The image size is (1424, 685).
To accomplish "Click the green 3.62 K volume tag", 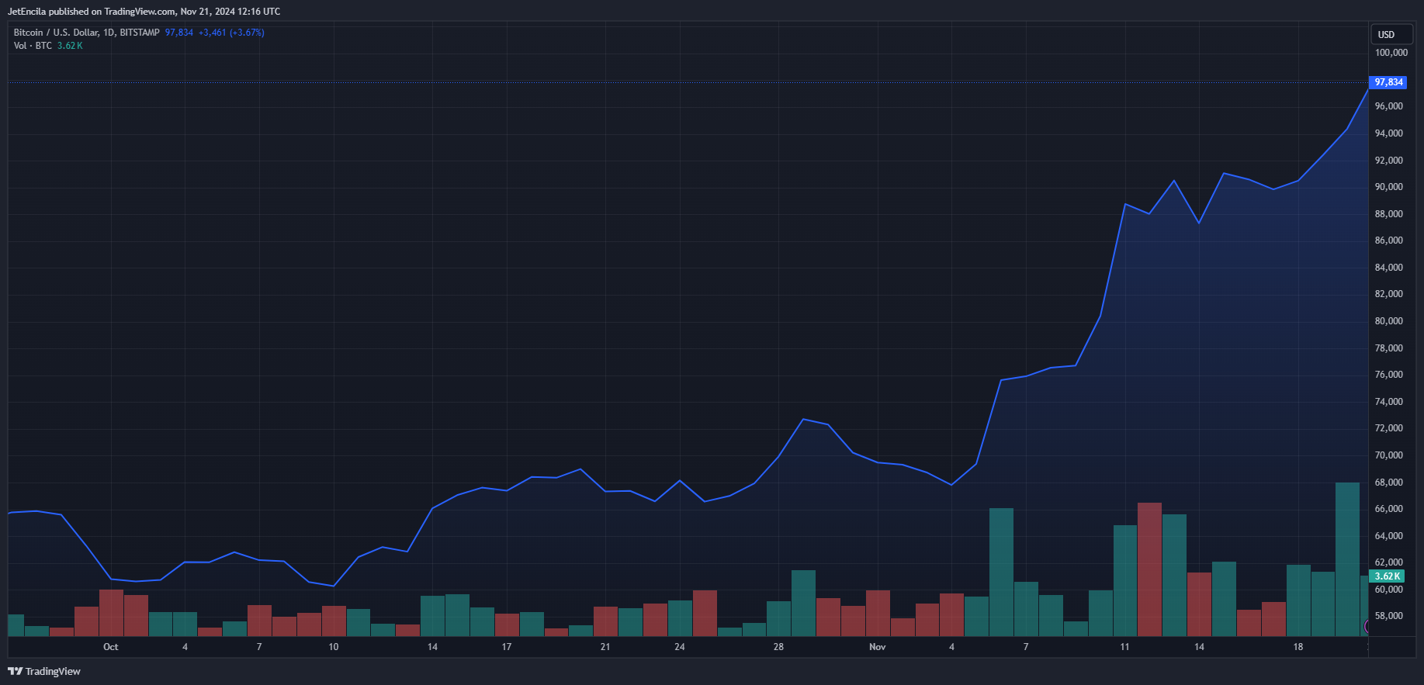I will [x=1387, y=576].
